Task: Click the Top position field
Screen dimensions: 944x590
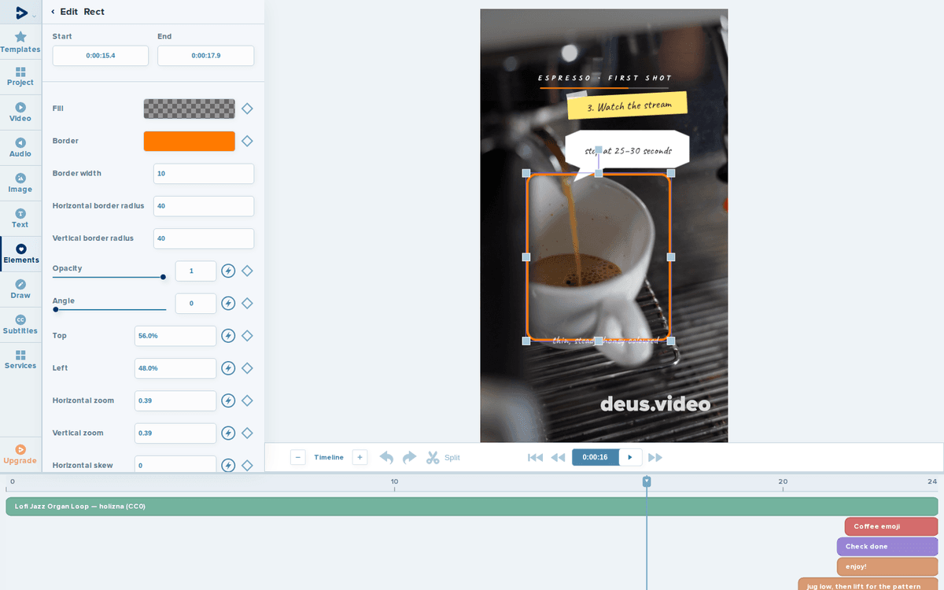Action: pyautogui.click(x=175, y=336)
